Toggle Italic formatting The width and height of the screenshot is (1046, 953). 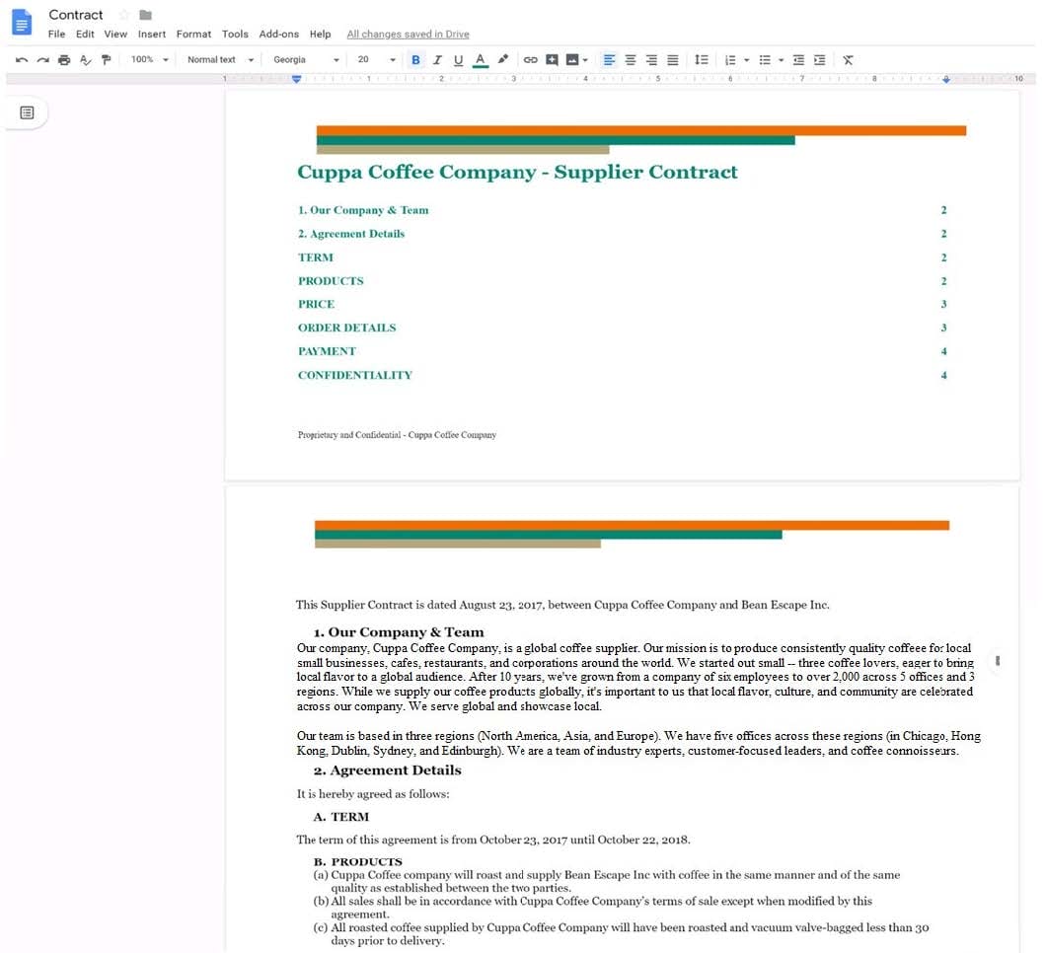437,60
